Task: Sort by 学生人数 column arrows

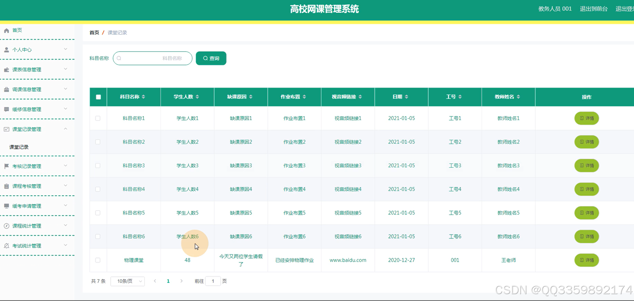Action: [197, 97]
